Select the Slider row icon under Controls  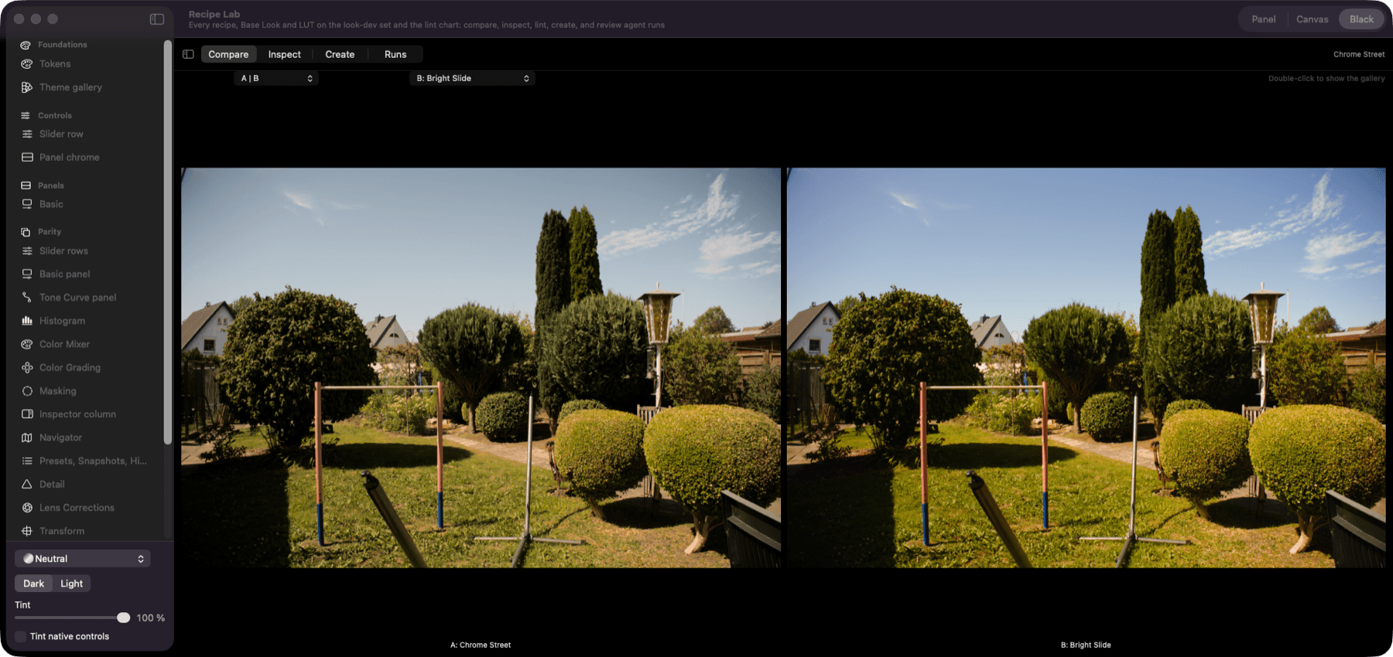[27, 134]
